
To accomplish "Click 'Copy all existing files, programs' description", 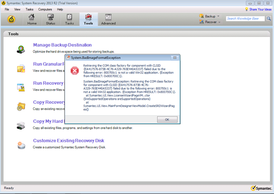I will pyautogui.click(x=83, y=128).
